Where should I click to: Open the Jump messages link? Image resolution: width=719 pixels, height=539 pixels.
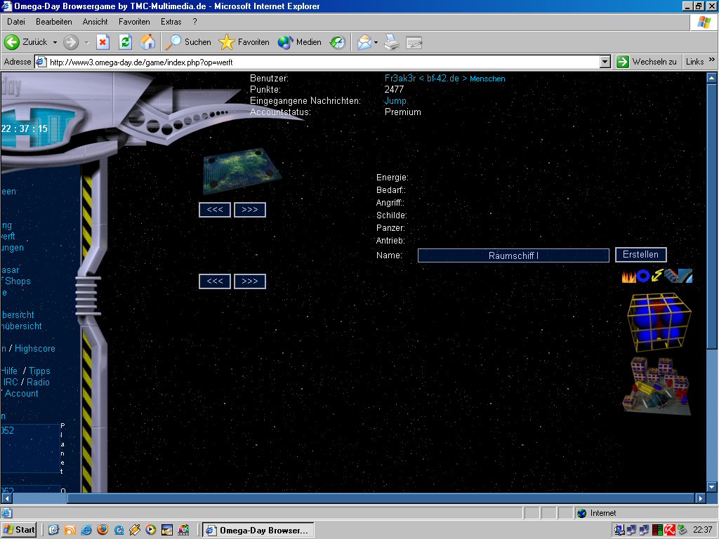coord(395,101)
